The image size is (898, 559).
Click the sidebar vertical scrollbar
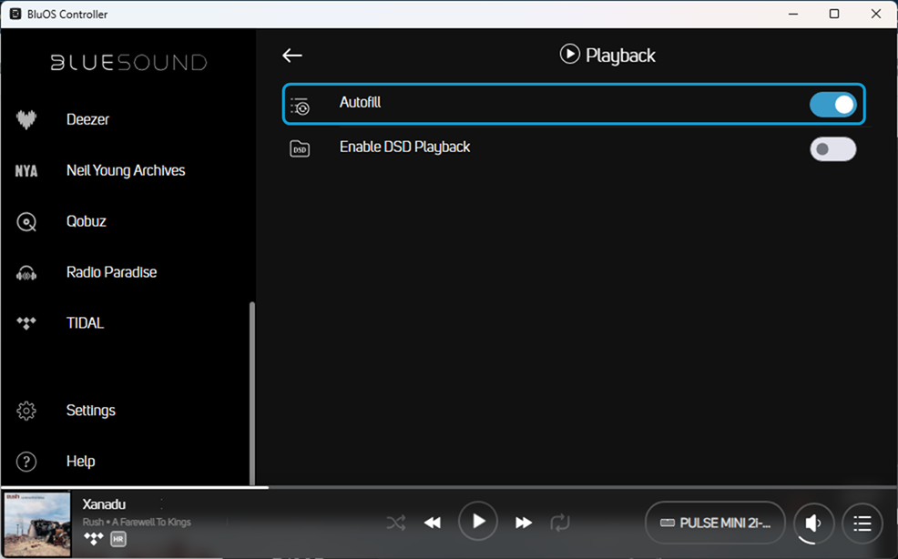252,393
